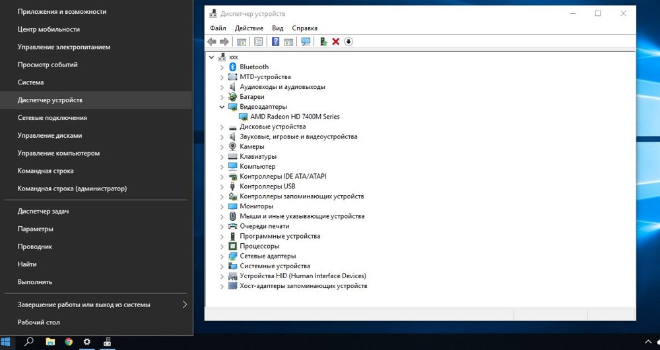The width and height of the screenshot is (660, 350).
Task: Expand the Мониторы category
Action: coord(222,206)
